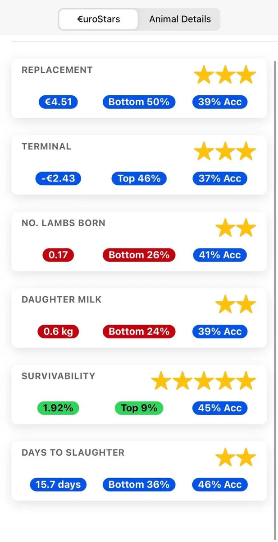Tap the 1.92% survivability value badge

[x=58, y=408]
